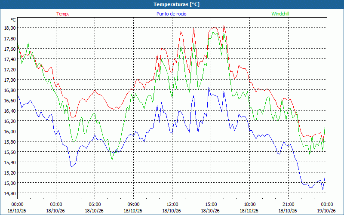
Task: Click the 21:00 time axis label
Action: click(x=288, y=205)
